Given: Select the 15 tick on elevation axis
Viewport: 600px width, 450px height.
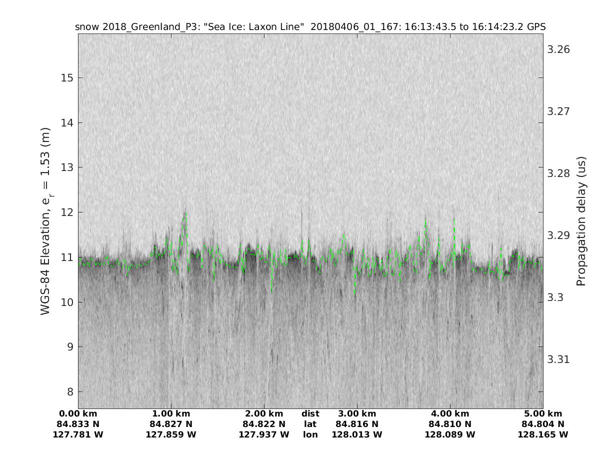Looking at the screenshot, I should (67, 78).
